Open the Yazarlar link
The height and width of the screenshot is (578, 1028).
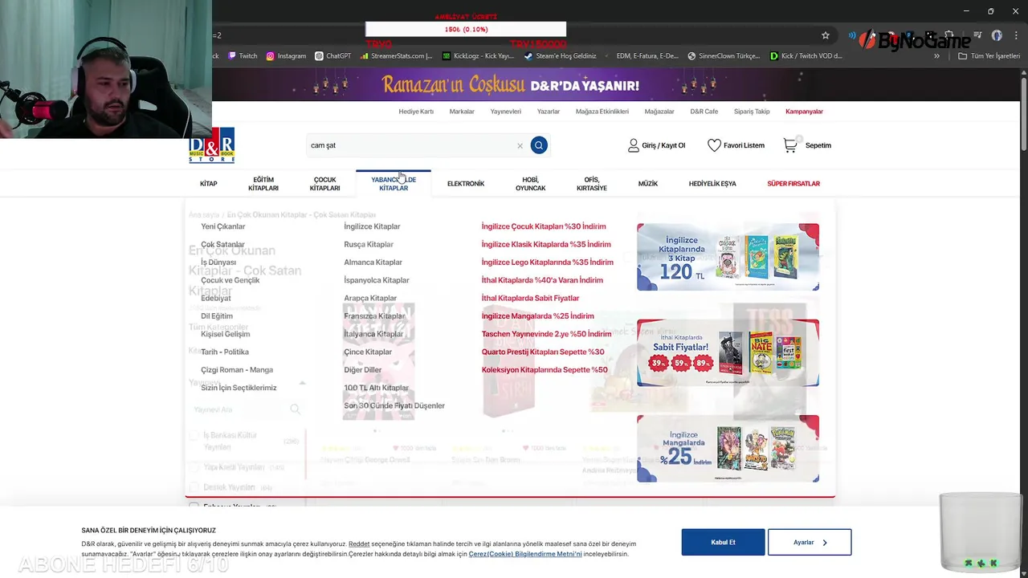tap(549, 112)
